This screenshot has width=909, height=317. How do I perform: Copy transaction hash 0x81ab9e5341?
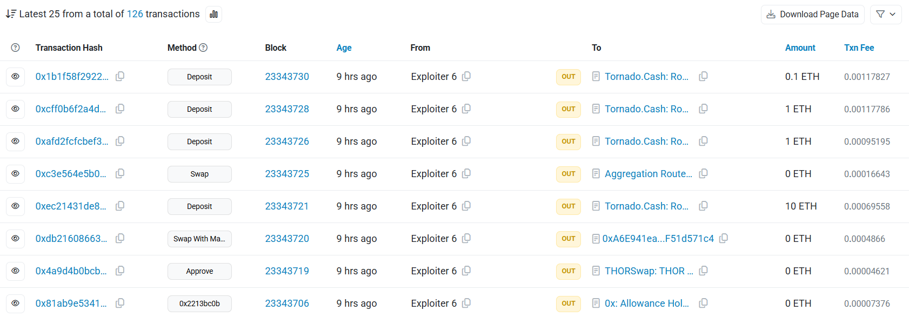click(120, 303)
